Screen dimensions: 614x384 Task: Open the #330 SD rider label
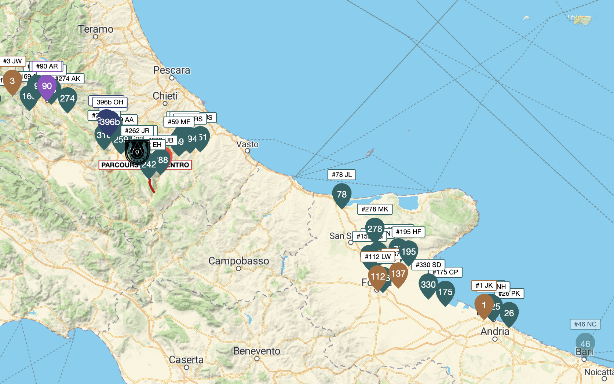pyautogui.click(x=428, y=265)
